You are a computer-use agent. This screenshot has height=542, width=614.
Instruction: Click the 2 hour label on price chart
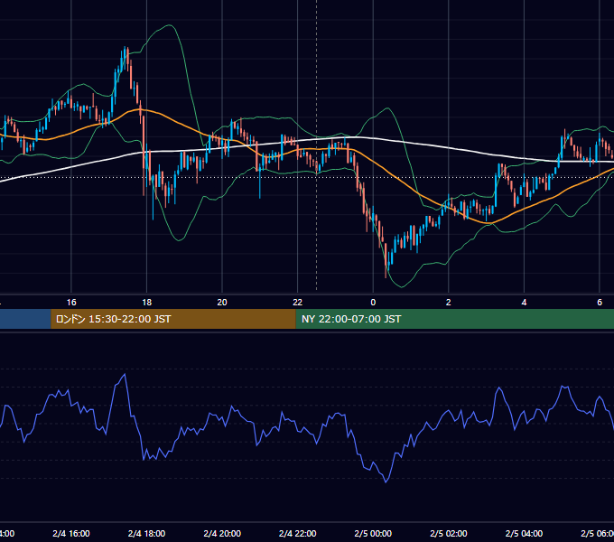coord(449,303)
